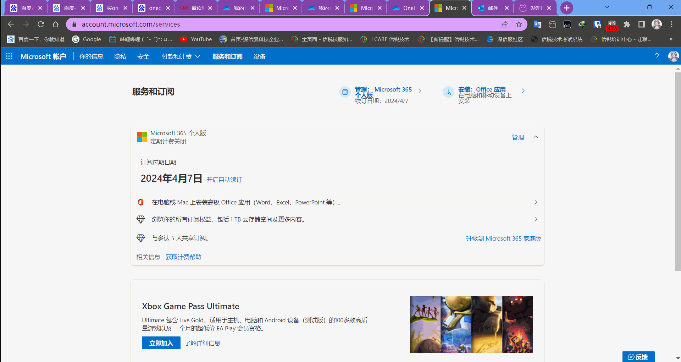The image size is (681, 362).
Task: Show more bookmarks with the overflow chevron
Action: [671, 39]
